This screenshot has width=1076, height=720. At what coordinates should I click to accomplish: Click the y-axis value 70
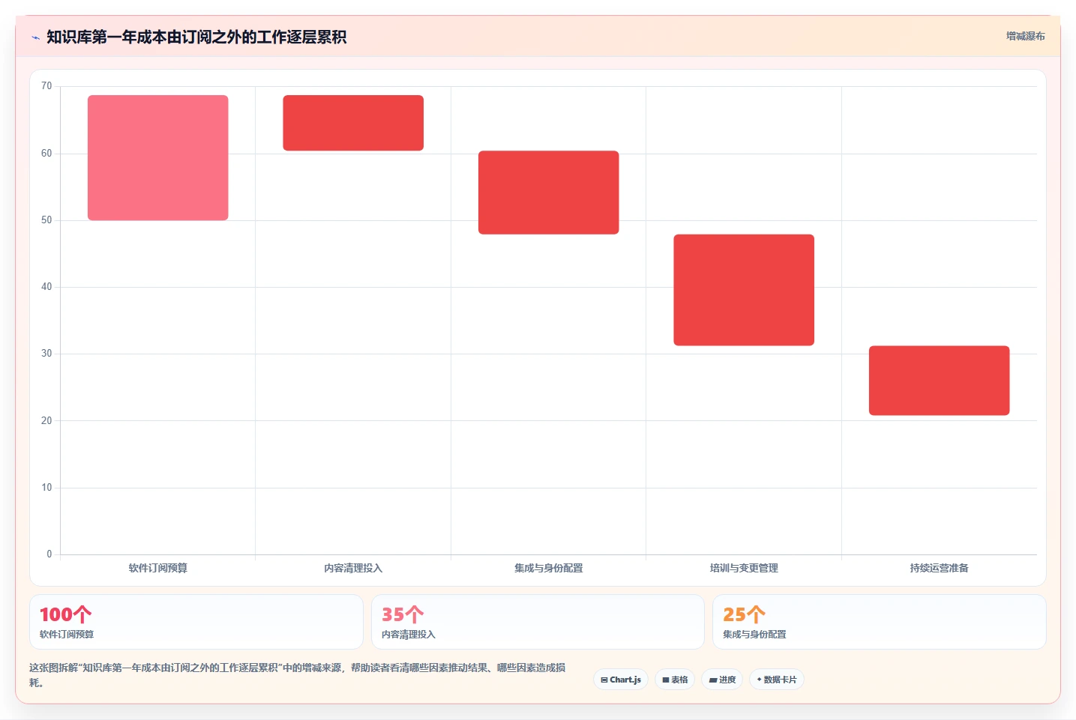click(46, 86)
